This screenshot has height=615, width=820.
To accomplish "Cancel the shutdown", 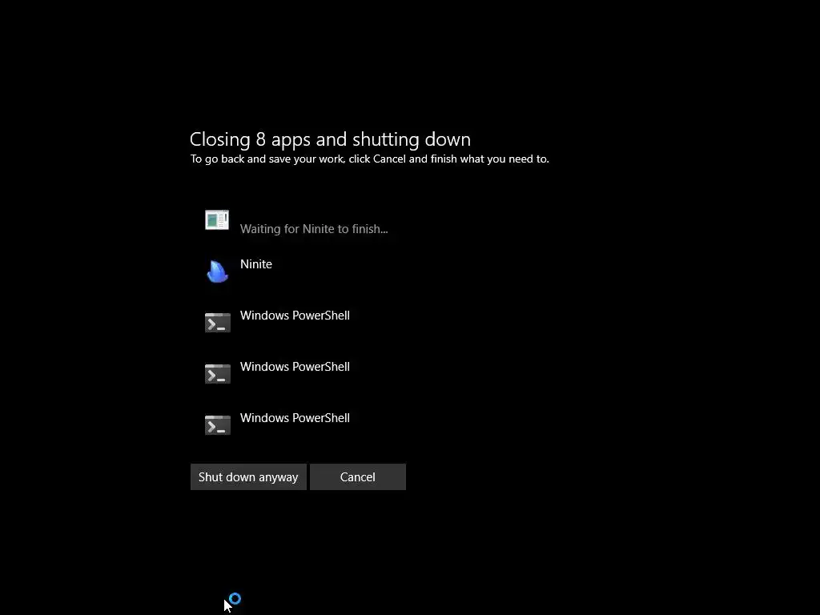I will [358, 477].
